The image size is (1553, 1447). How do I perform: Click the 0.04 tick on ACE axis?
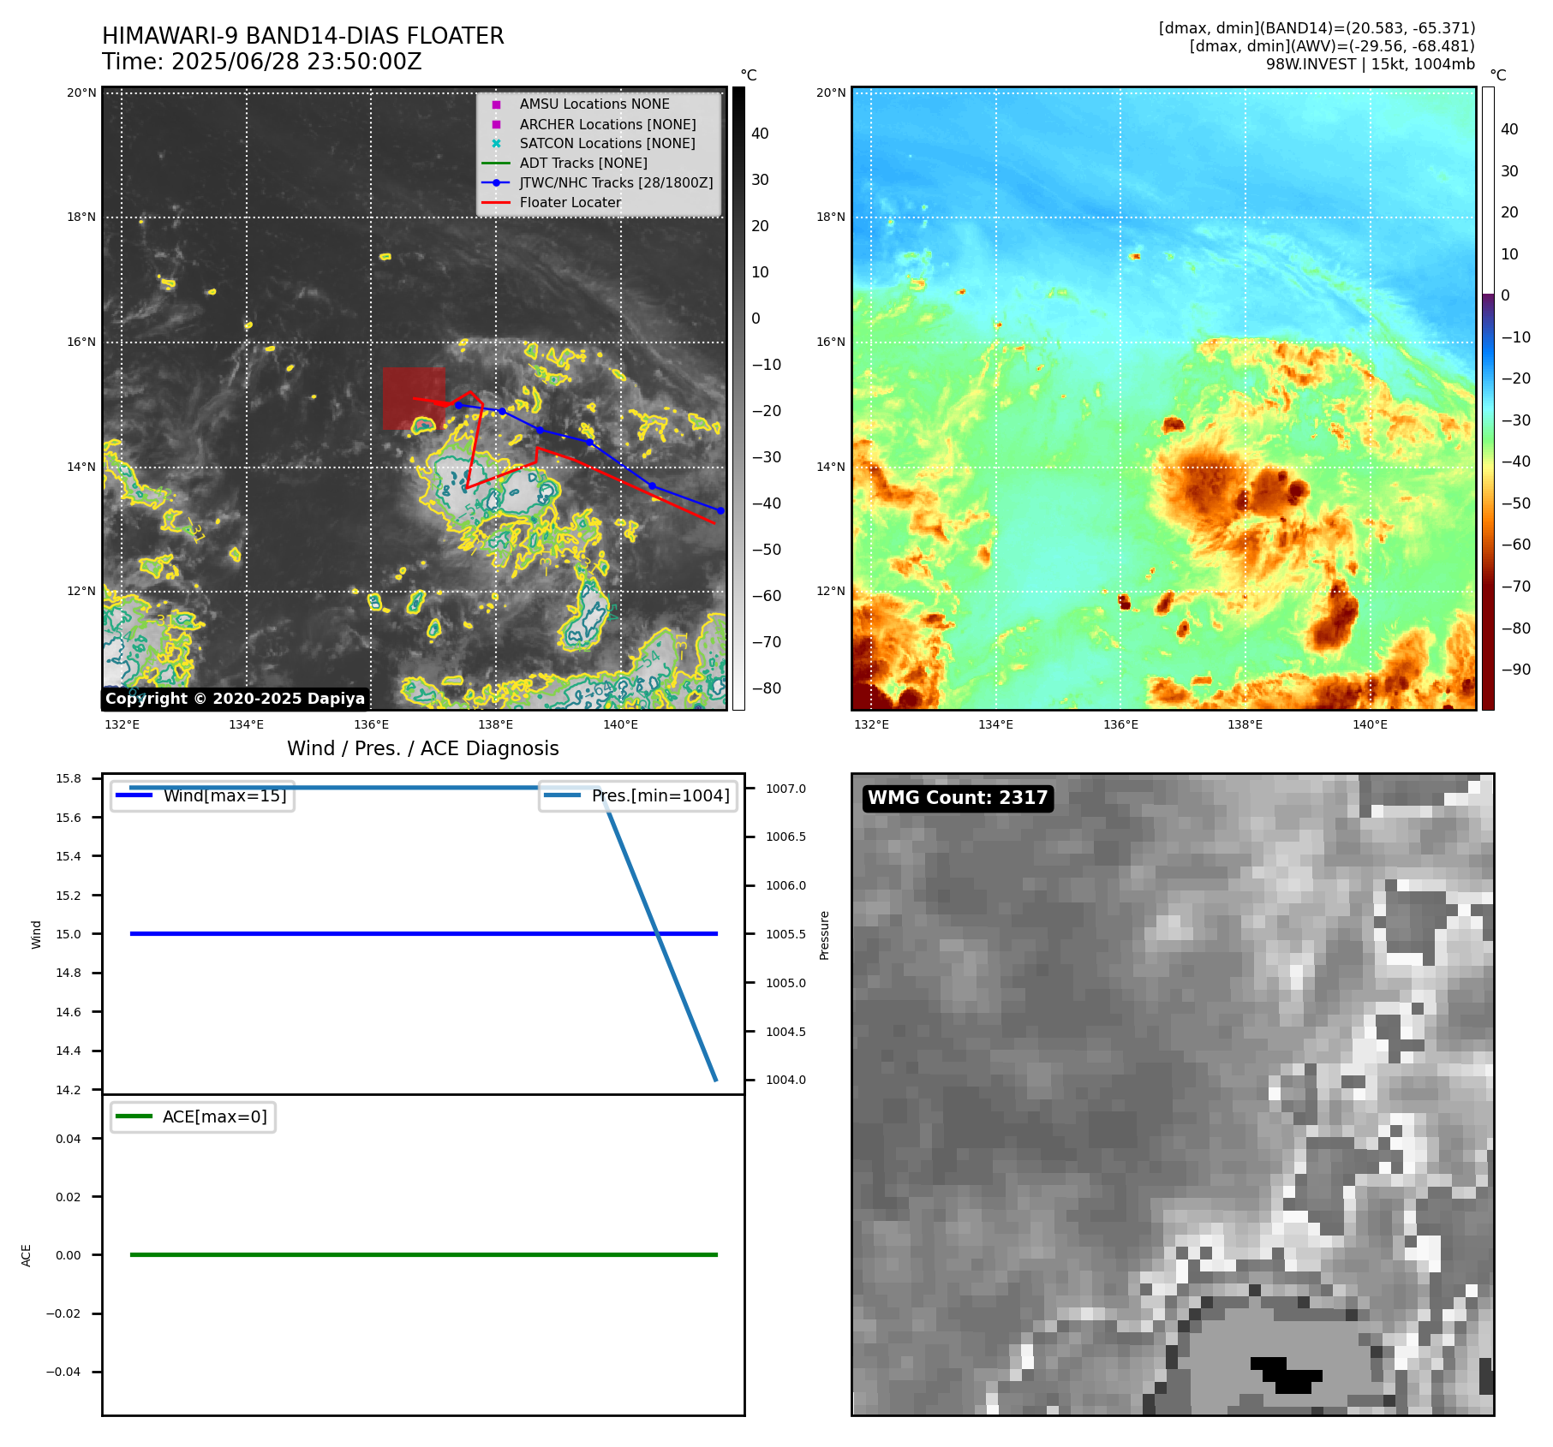[69, 1139]
